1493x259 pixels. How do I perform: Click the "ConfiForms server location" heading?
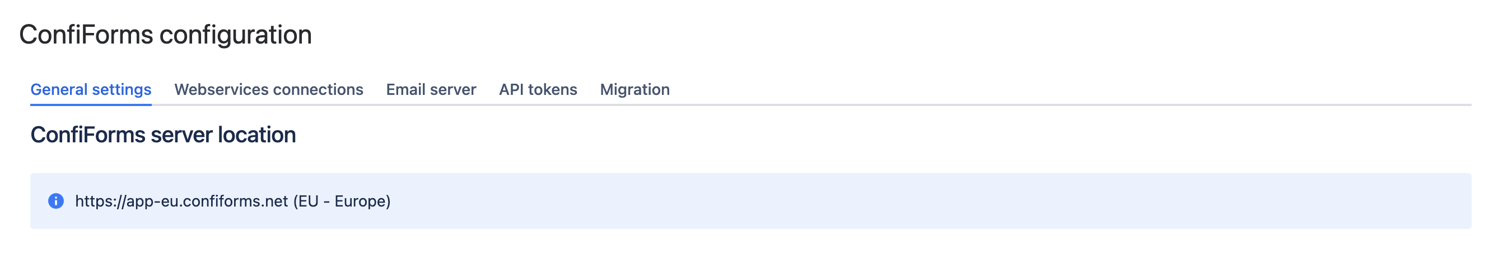(x=163, y=135)
